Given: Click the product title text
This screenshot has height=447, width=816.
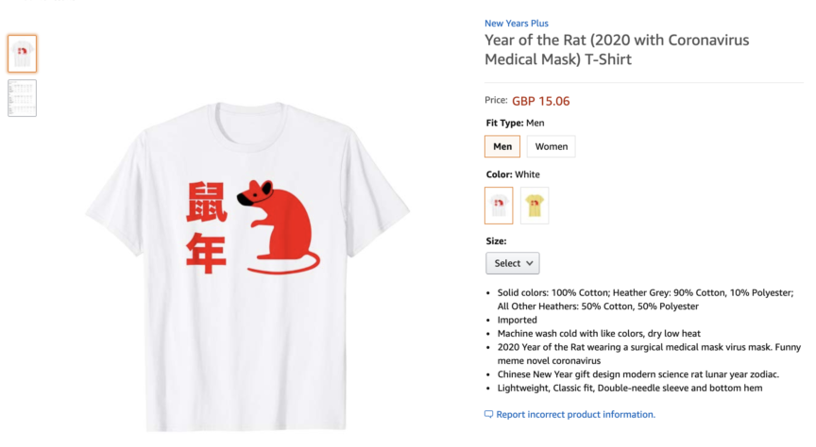Looking at the screenshot, I should tap(617, 49).
